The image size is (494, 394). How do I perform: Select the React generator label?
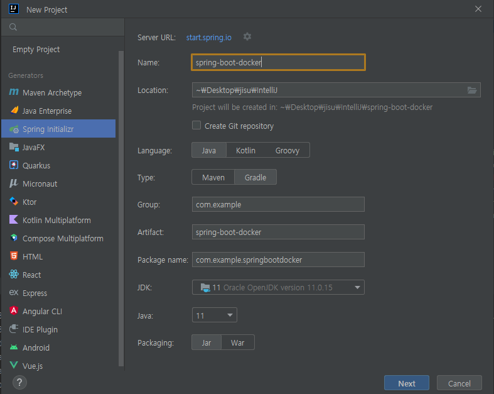(x=31, y=275)
